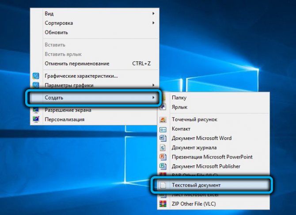Click the Текстовый документ page icon
296x215 pixels.
[x=163, y=185]
